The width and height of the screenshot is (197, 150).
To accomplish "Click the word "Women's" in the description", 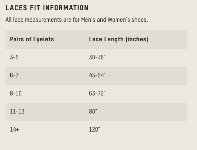I will coord(119,20).
